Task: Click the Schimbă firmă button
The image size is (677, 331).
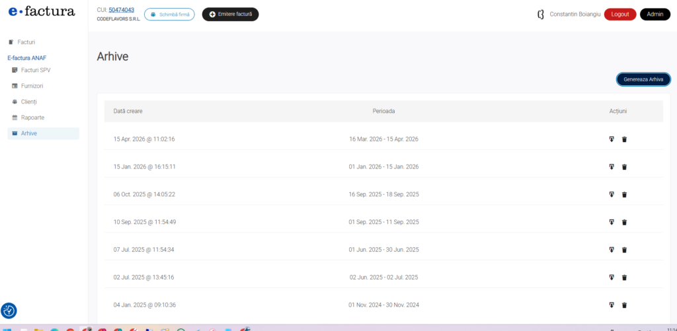Action: click(x=169, y=15)
